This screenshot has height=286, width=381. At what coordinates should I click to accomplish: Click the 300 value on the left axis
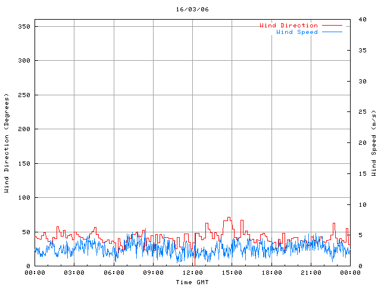(24, 61)
